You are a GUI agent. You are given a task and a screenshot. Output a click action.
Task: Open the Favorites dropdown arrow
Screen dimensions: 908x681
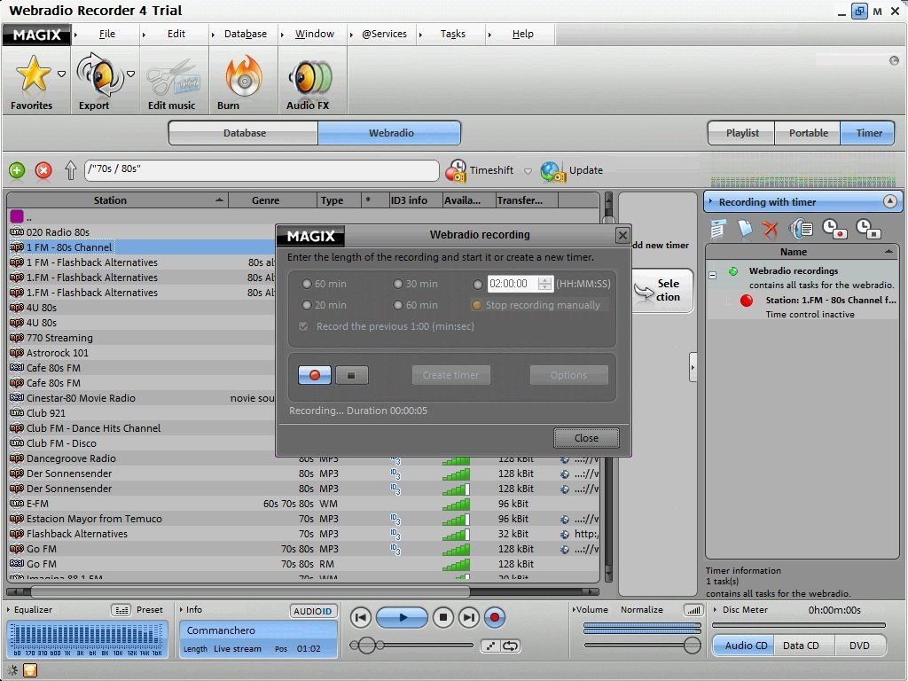pyautogui.click(x=60, y=74)
